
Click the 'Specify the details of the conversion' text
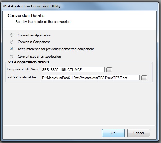coord(43,22)
